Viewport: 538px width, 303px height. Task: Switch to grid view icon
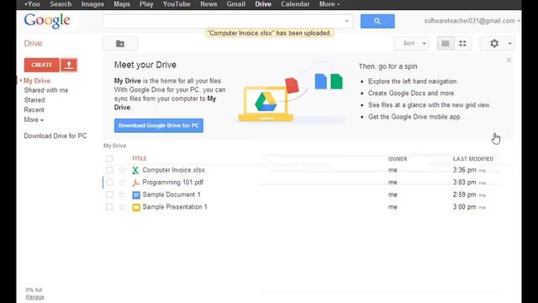pos(462,43)
